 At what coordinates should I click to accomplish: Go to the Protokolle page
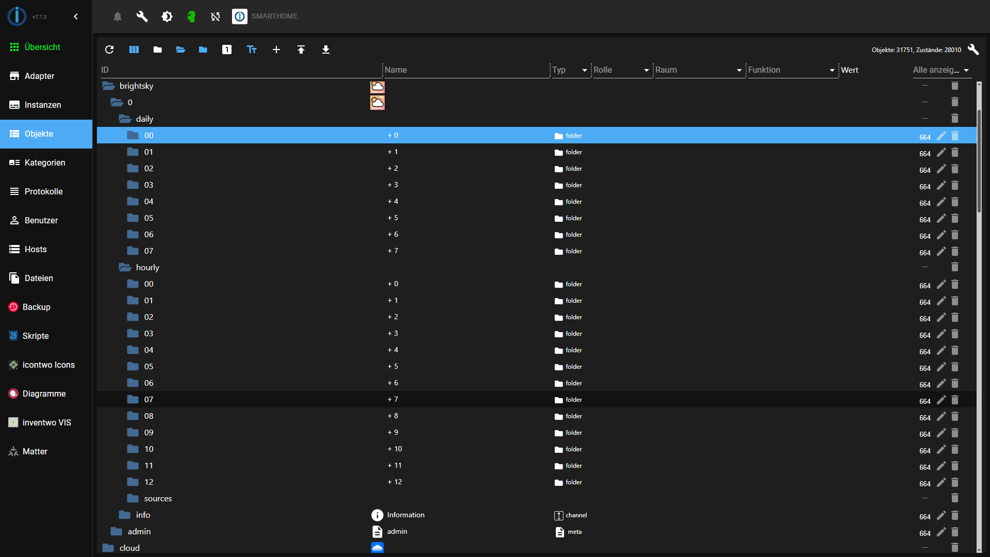43,191
